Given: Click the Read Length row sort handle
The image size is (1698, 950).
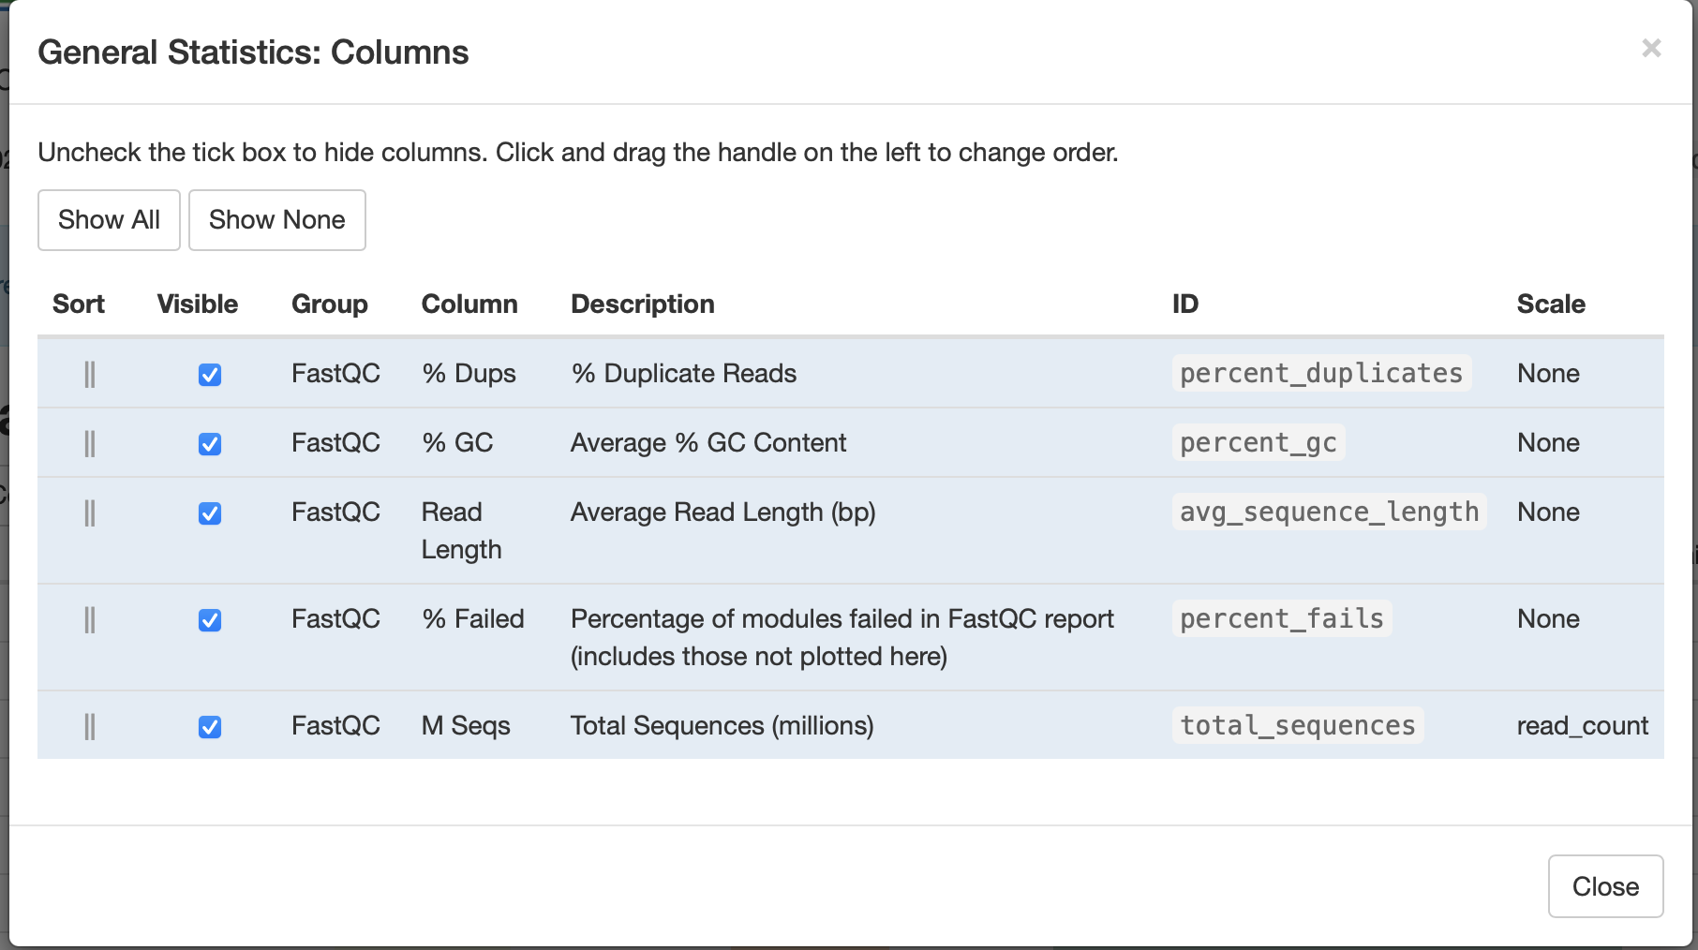Looking at the screenshot, I should coord(90,513).
